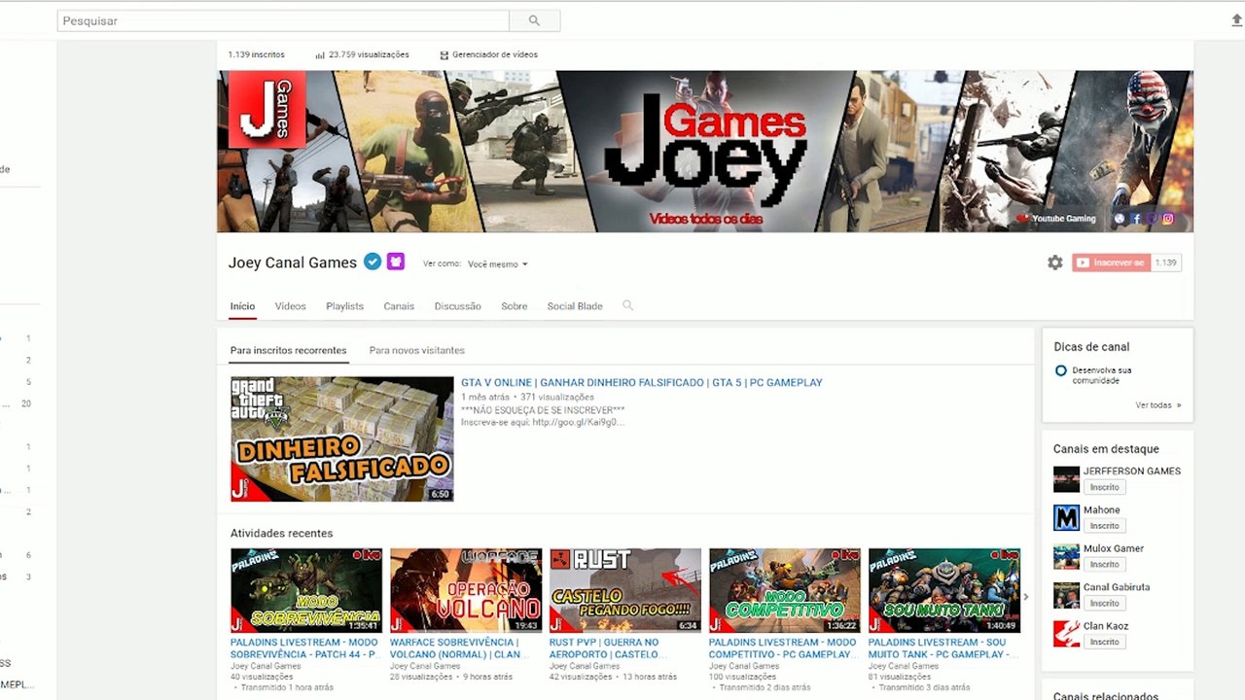Click the Inscrever-se subscribe button
The width and height of the screenshot is (1245, 700).
1111,262
